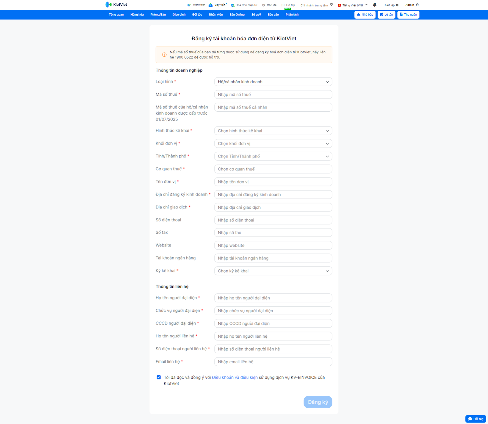This screenshot has height=424, width=488.
Task: Go to the Bán Online menu
Action: pos(237,15)
